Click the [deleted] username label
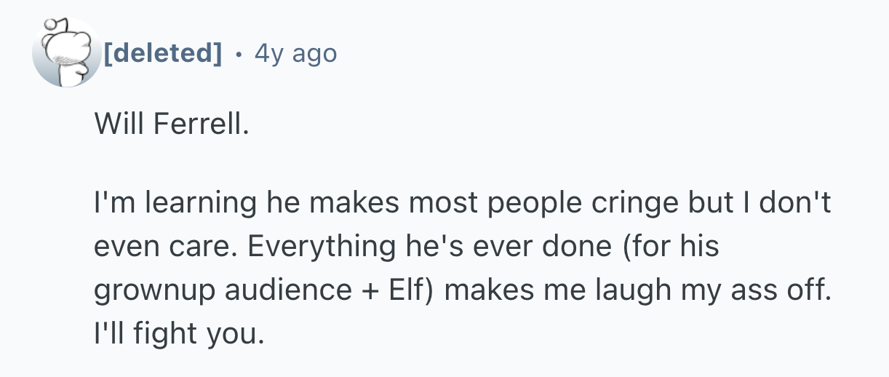This screenshot has height=377, width=889. coord(162,53)
